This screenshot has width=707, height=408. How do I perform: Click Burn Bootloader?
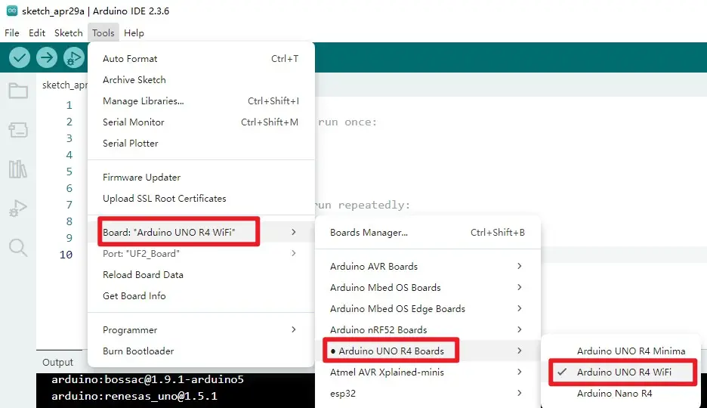201,351
